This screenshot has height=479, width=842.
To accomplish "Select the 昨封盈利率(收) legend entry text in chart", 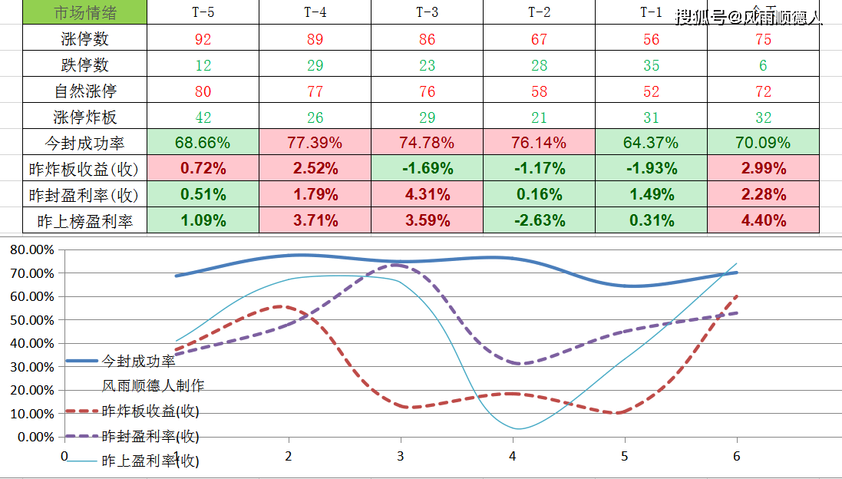I will 150,436.
